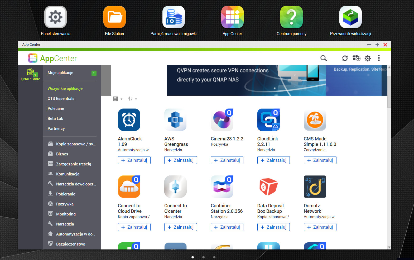Select QNAP Store sidebar icon
This screenshot has height=260, width=414.
31,75
